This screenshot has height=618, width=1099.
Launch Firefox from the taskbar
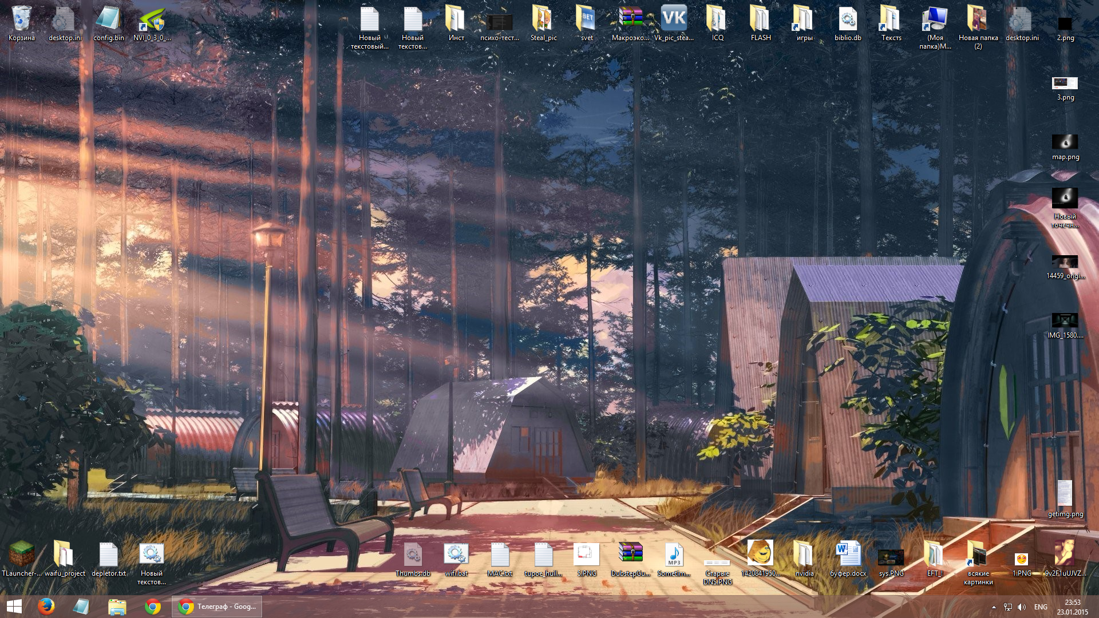click(46, 607)
